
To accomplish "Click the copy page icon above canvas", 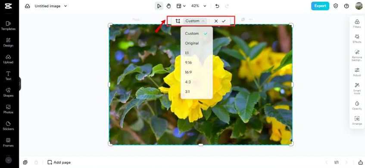I will pyautogui.click(x=243, y=19).
